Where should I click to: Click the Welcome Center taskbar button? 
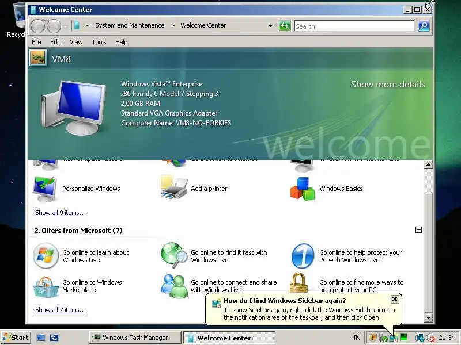click(x=229, y=338)
